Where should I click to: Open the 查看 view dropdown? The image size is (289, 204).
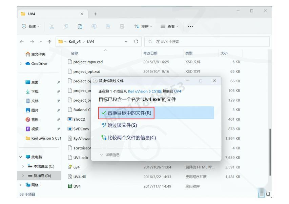click(169, 26)
